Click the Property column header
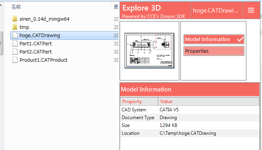The image size is (262, 150). point(139,102)
